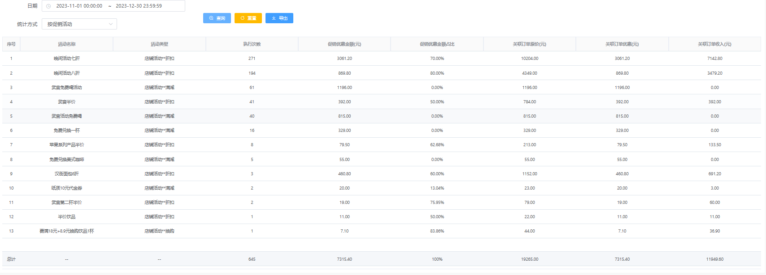Click the 活动名称 column header

tap(66, 44)
